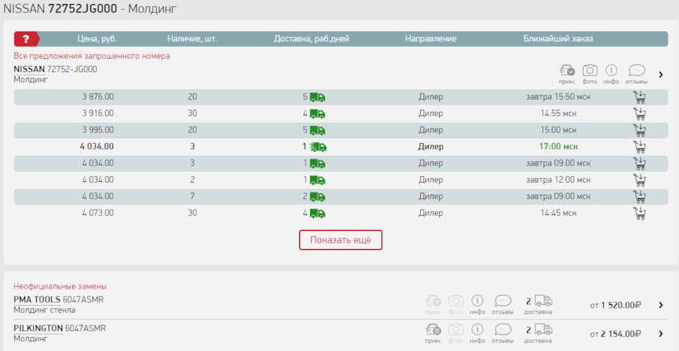The width and height of the screenshot is (679, 351).
Task: Click PMA TOOLS photo icon
Action: [455, 301]
